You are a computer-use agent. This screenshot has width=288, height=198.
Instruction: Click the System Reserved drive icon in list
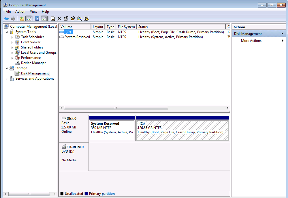[x=62, y=37]
